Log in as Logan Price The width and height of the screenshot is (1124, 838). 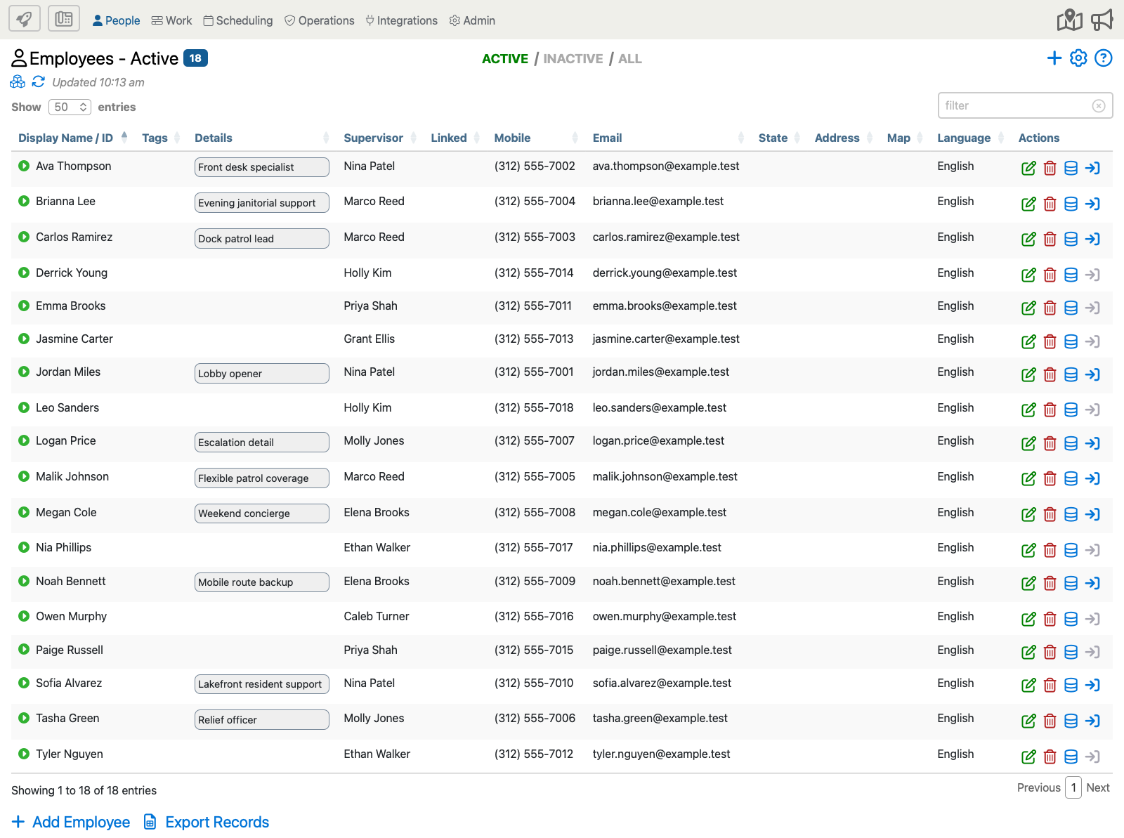(x=1092, y=443)
